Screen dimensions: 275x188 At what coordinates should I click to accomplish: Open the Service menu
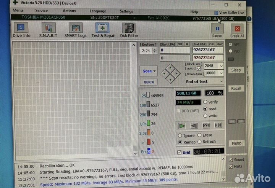(41, 11)
